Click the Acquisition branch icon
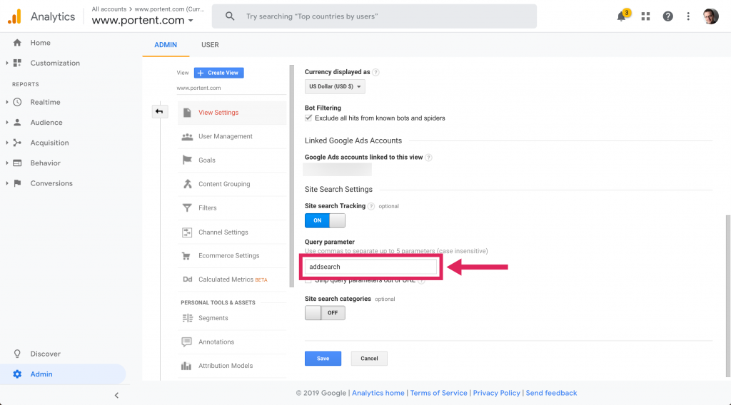 (17, 143)
